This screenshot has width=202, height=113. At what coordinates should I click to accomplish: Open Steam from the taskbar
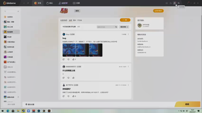click(x=23, y=111)
